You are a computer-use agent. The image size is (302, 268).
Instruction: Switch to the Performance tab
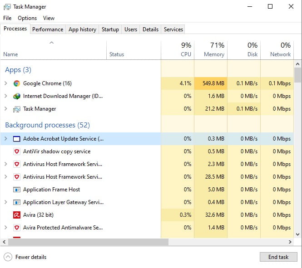[x=48, y=29]
